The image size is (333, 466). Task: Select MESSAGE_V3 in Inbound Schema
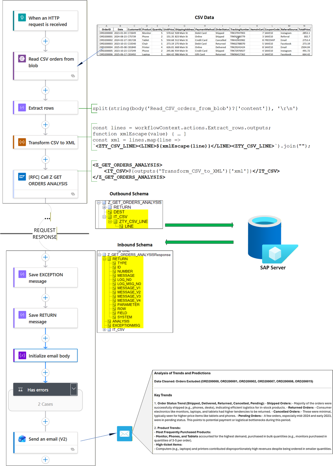tap(129, 296)
